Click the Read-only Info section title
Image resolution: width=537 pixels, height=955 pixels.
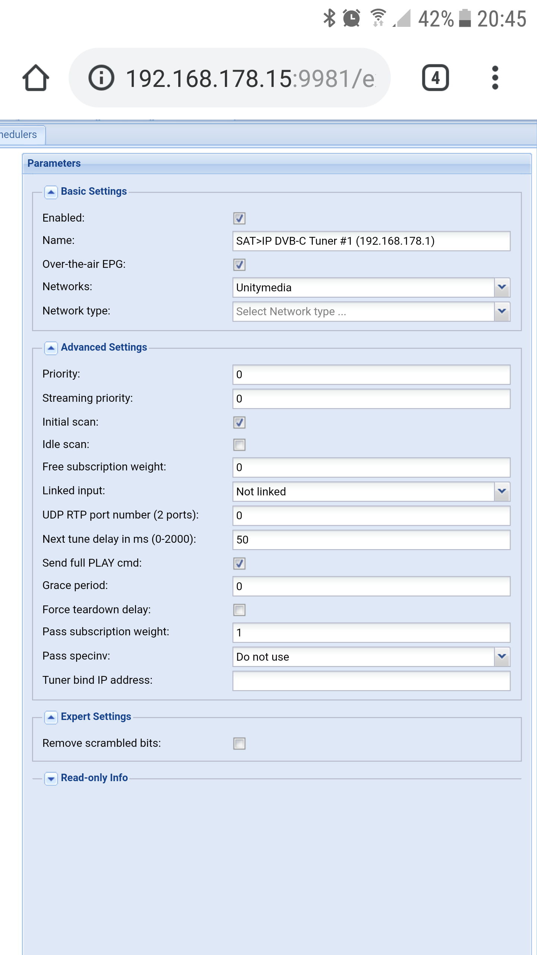pos(94,778)
